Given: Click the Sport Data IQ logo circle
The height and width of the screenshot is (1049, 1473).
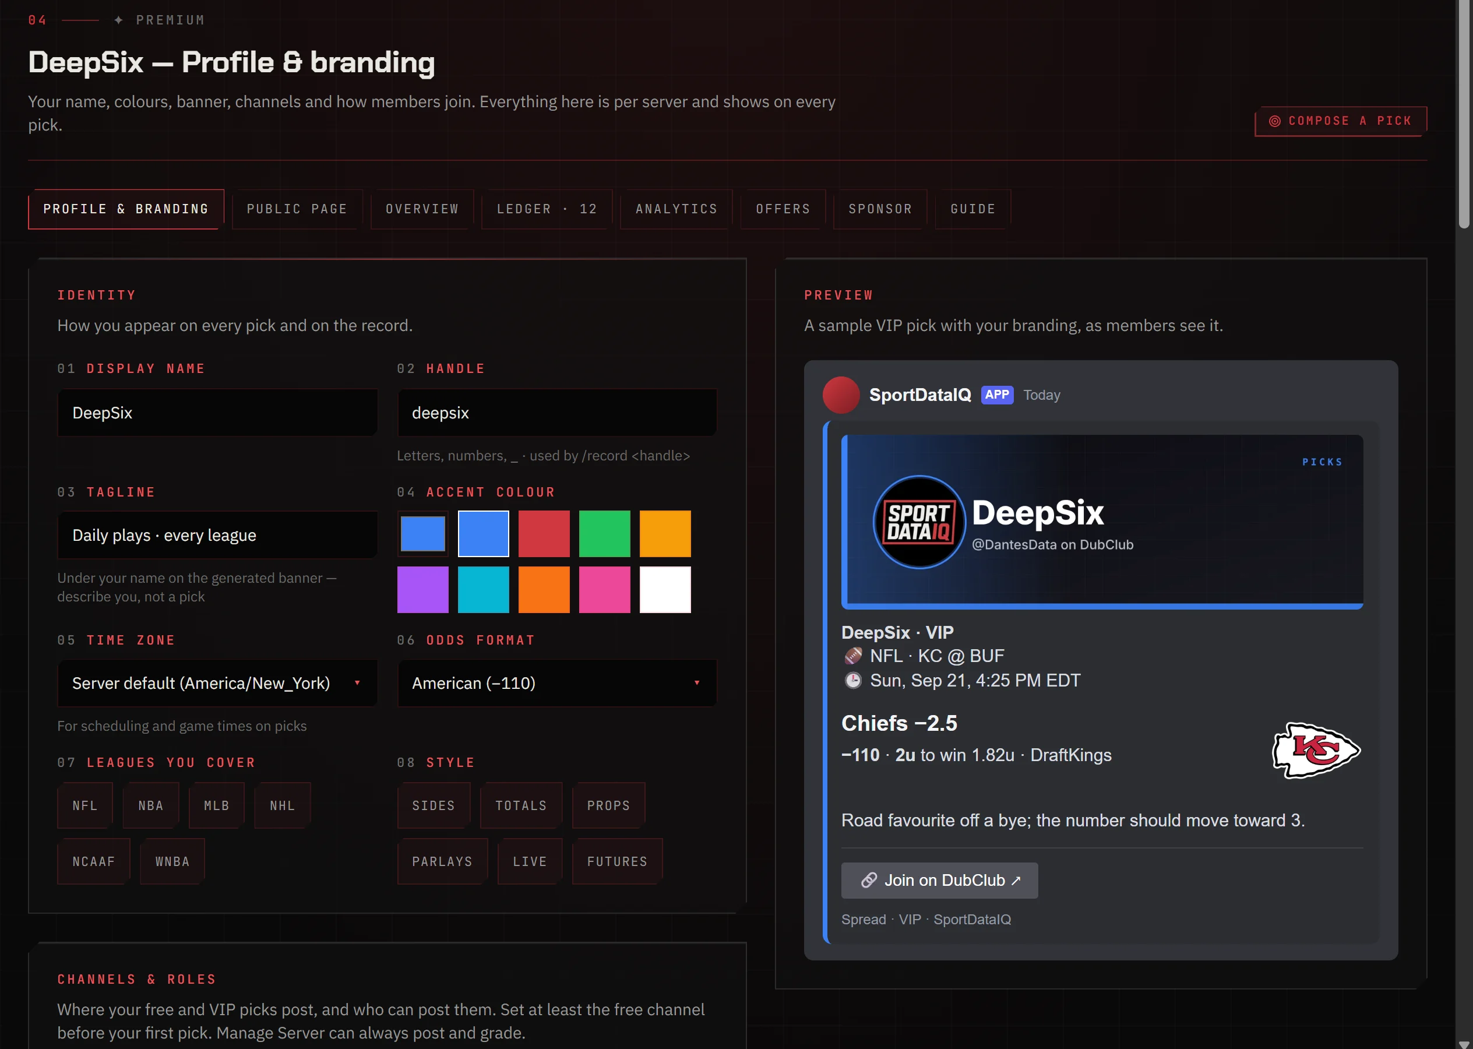Looking at the screenshot, I should (918, 522).
